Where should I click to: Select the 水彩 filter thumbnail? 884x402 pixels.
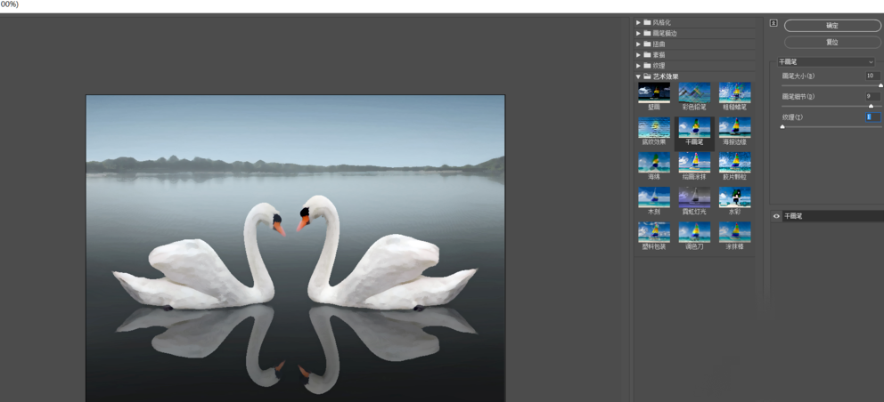pos(734,197)
